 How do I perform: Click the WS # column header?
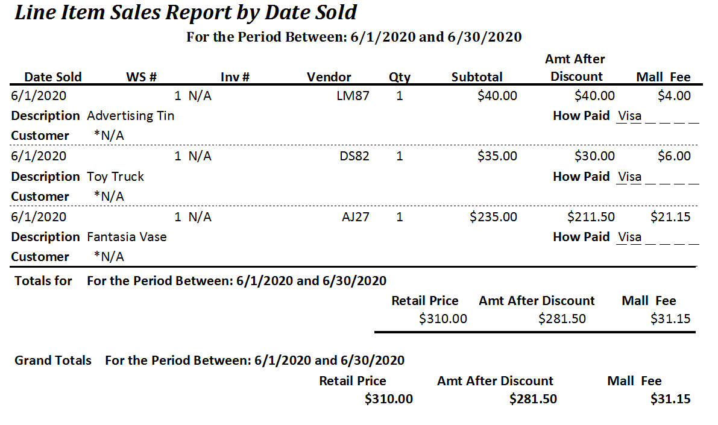[141, 77]
